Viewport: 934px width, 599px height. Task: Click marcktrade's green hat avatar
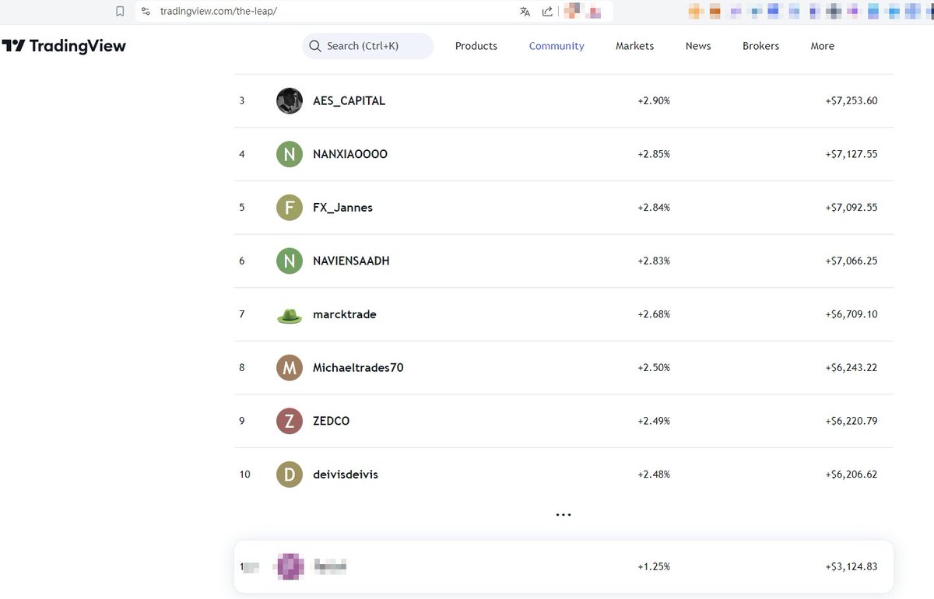(289, 314)
